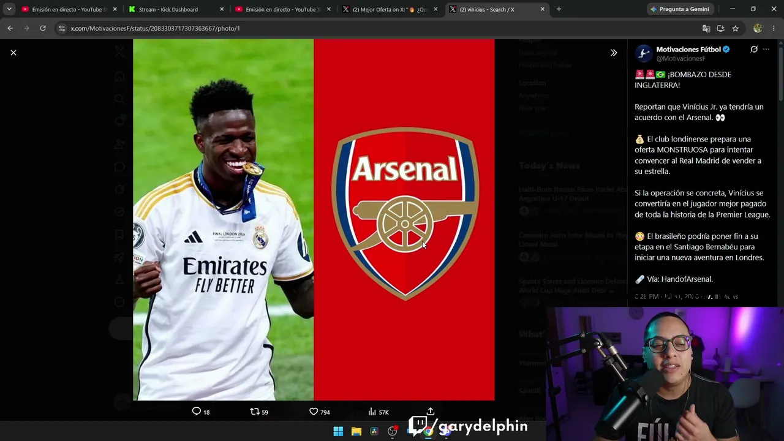The image size is (784, 441).
Task: Collapse the tweet side panel with the double chevron
Action: coord(614,53)
